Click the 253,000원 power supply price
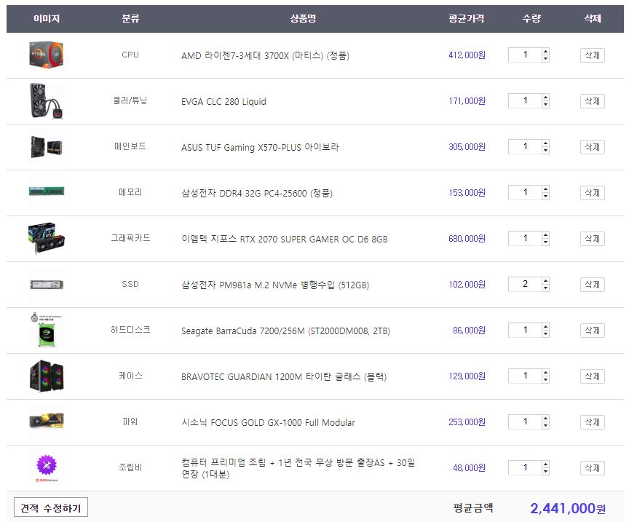 pos(467,422)
